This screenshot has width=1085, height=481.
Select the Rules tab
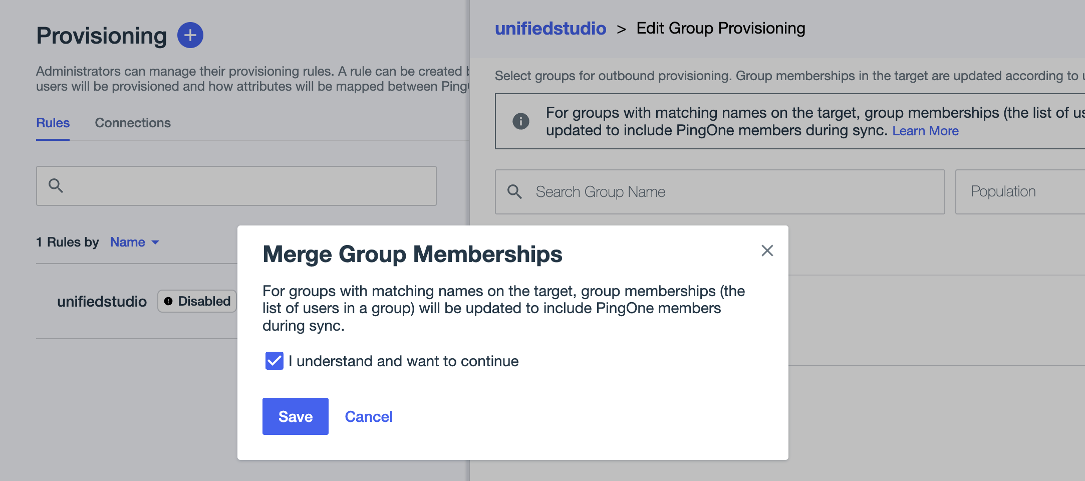[52, 123]
